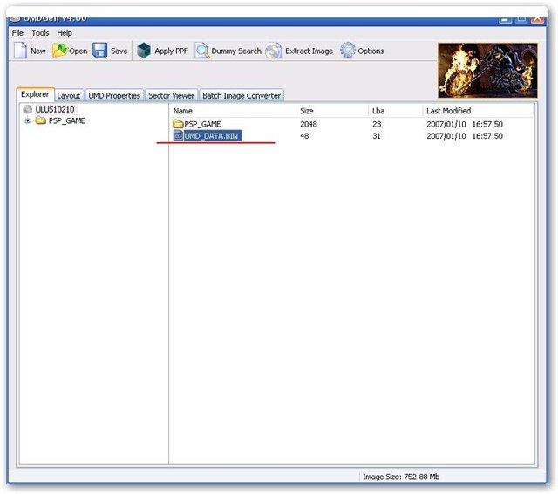Go to the Batch Image Converter tab

pos(242,95)
